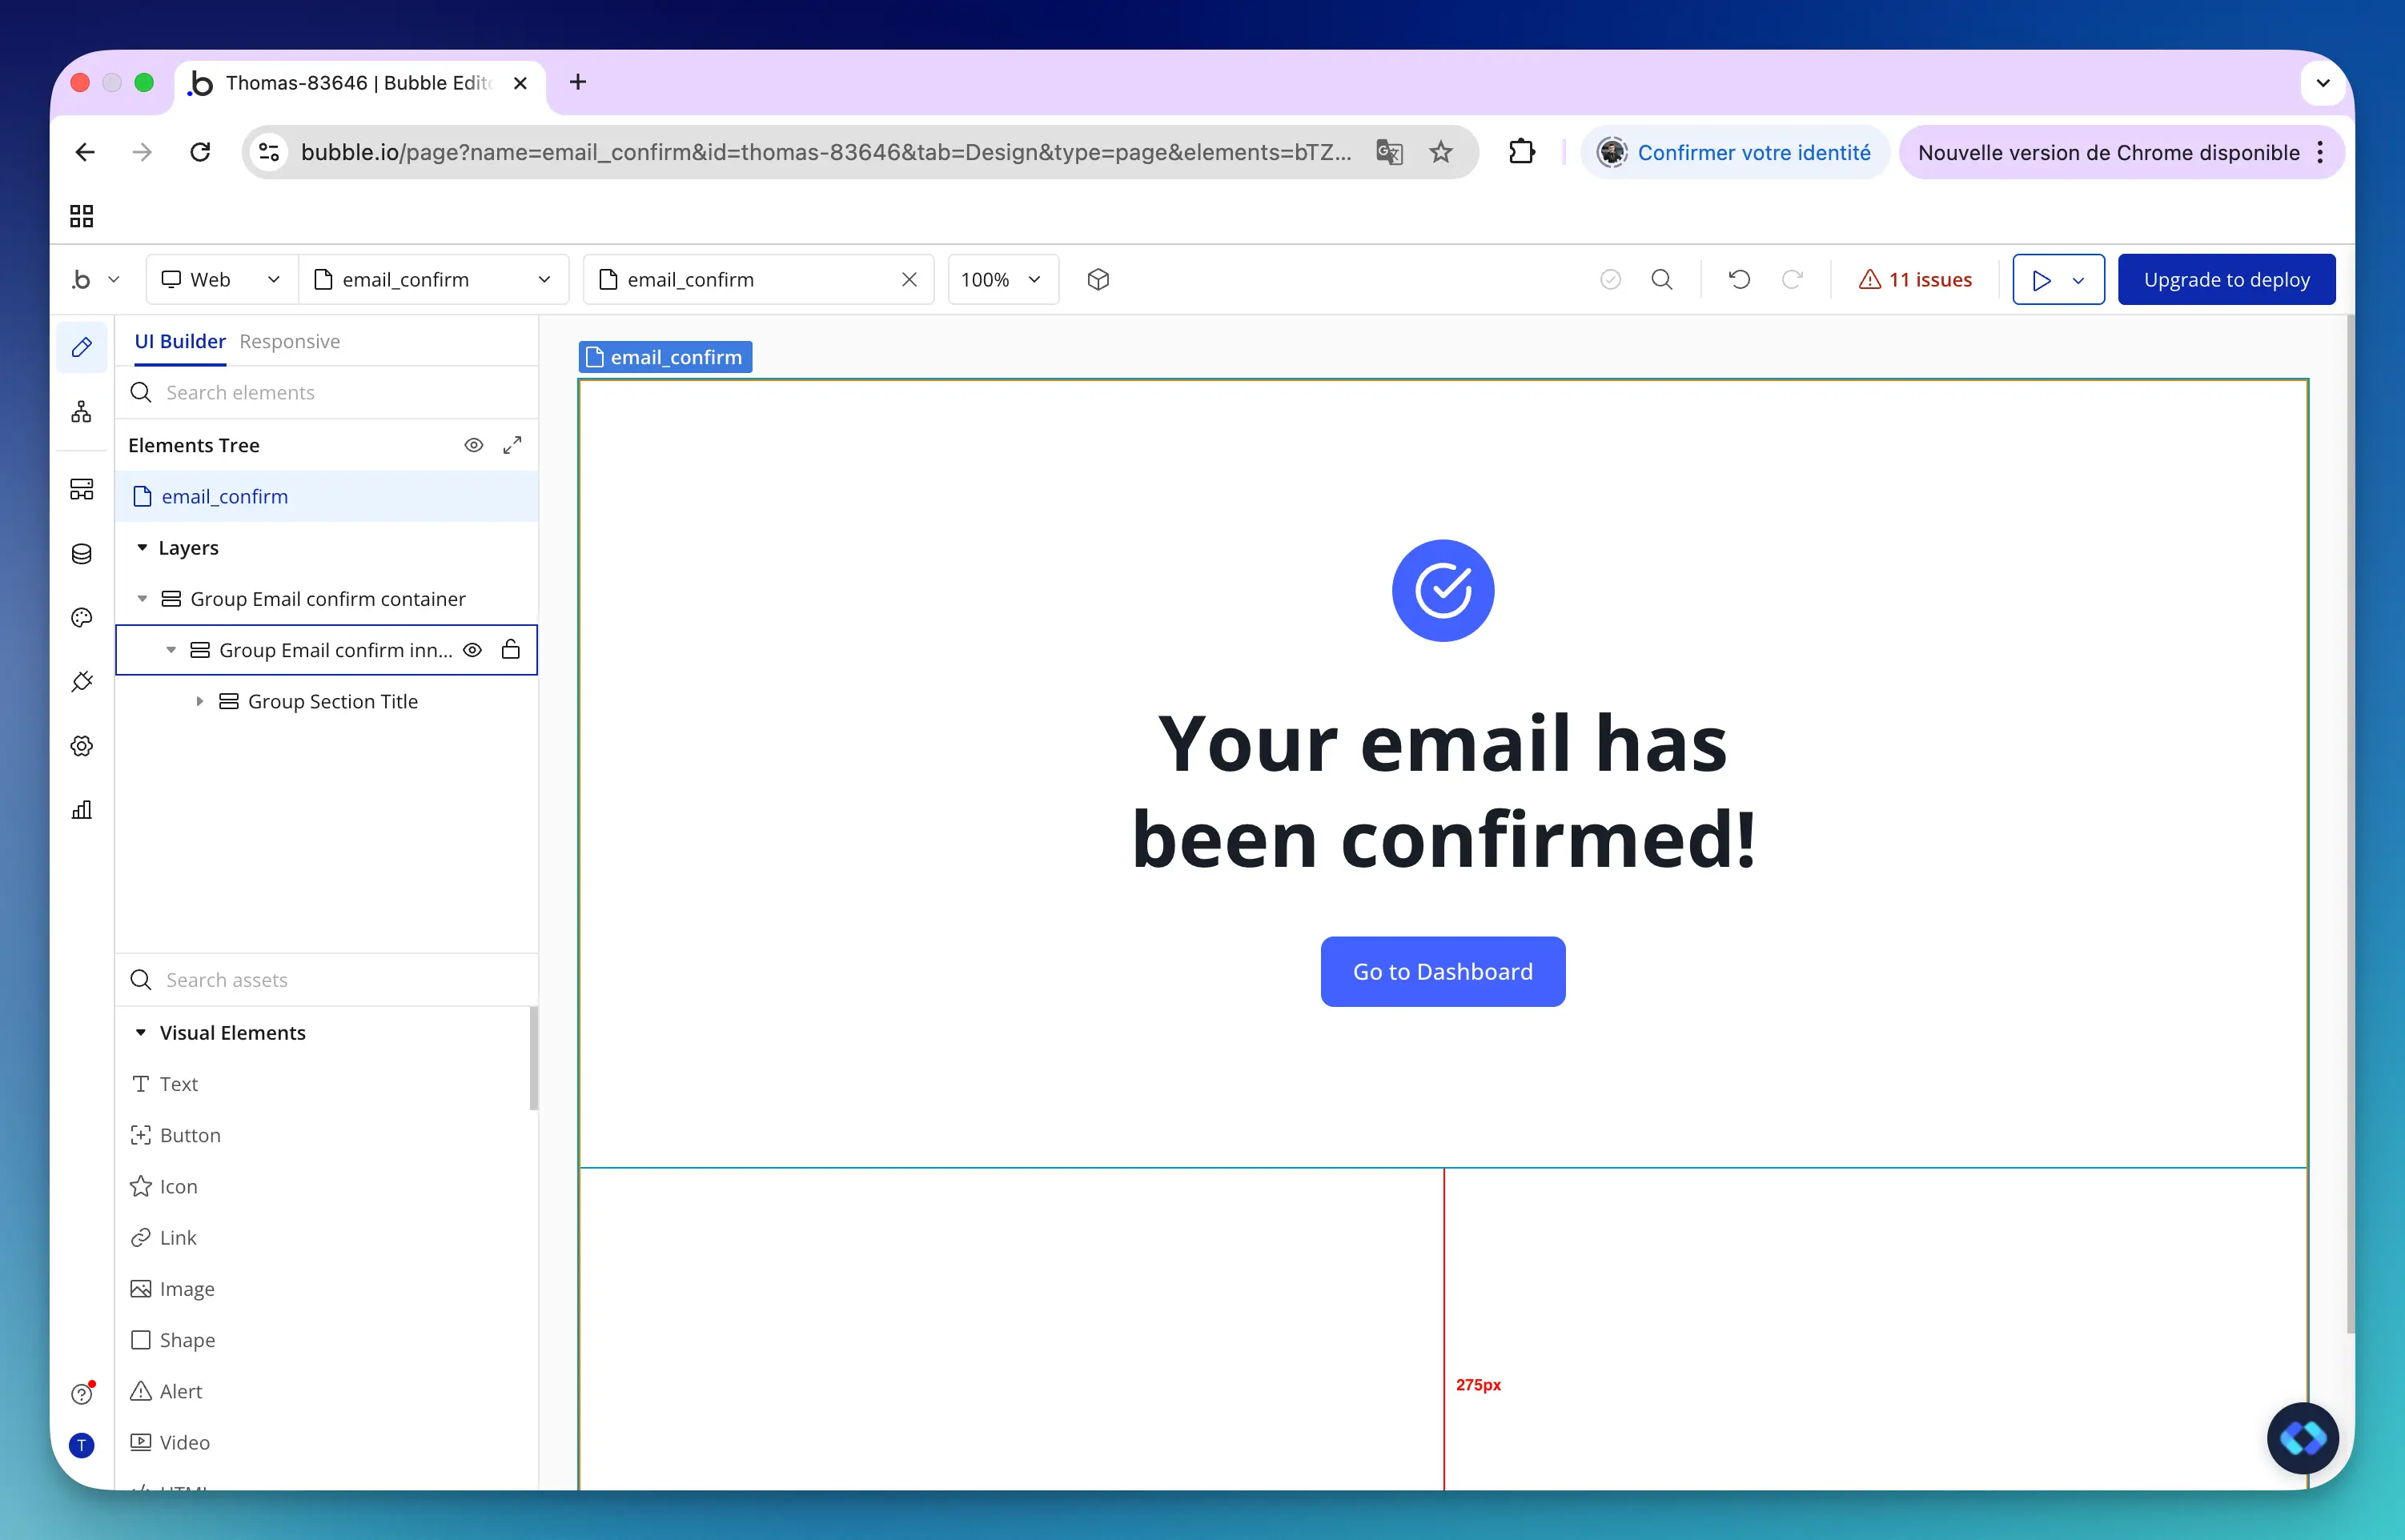Viewport: 2405px width, 1540px height.
Task: Switch to the Responsive tab
Action: click(290, 342)
